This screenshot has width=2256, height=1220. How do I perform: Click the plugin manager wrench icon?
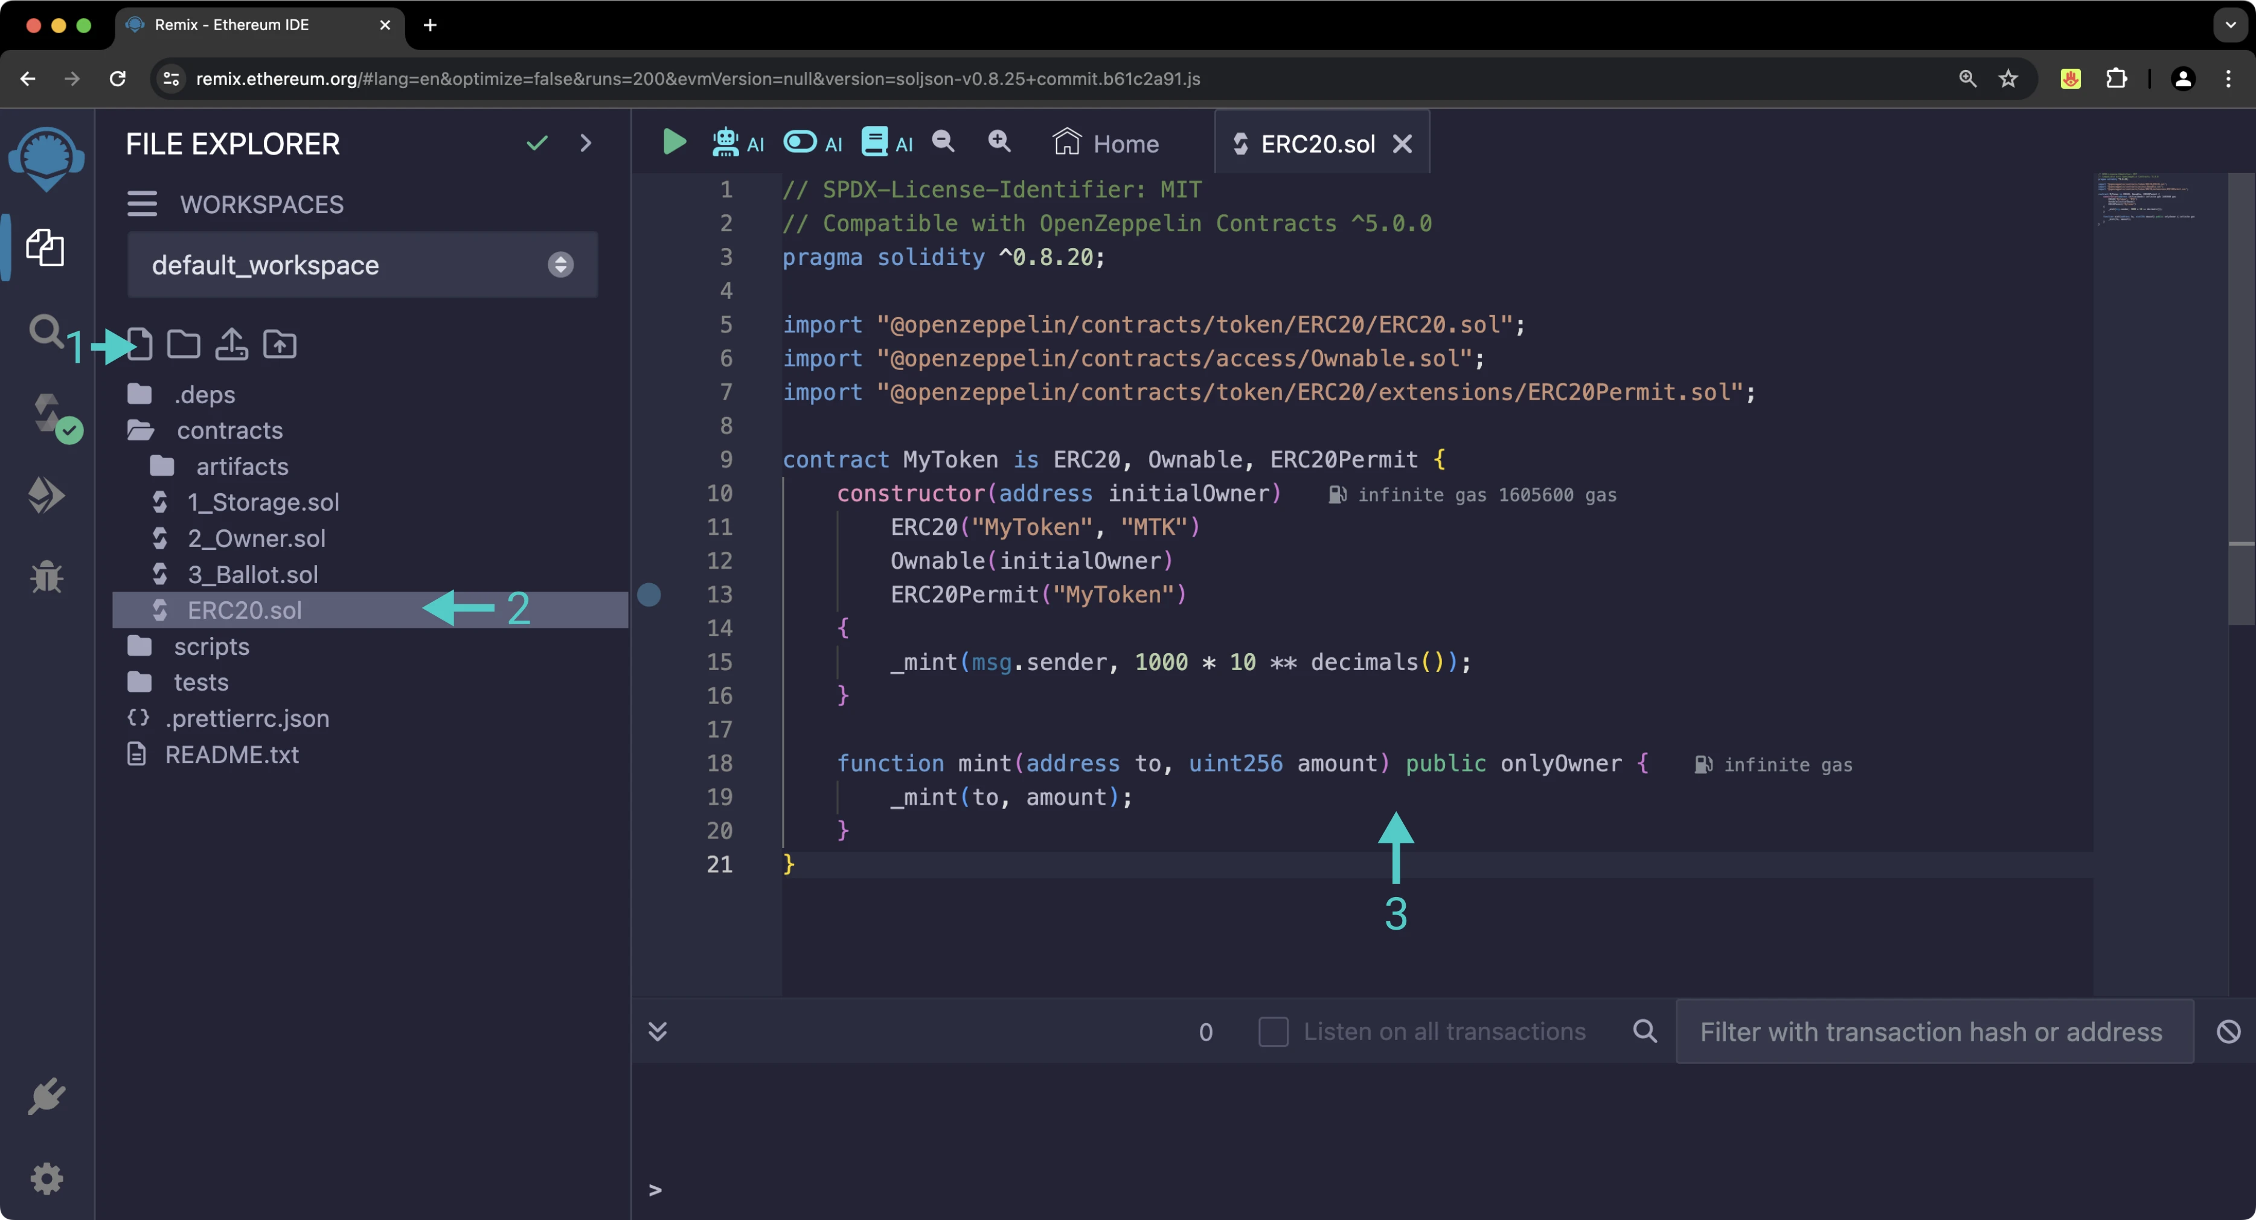click(x=45, y=1095)
